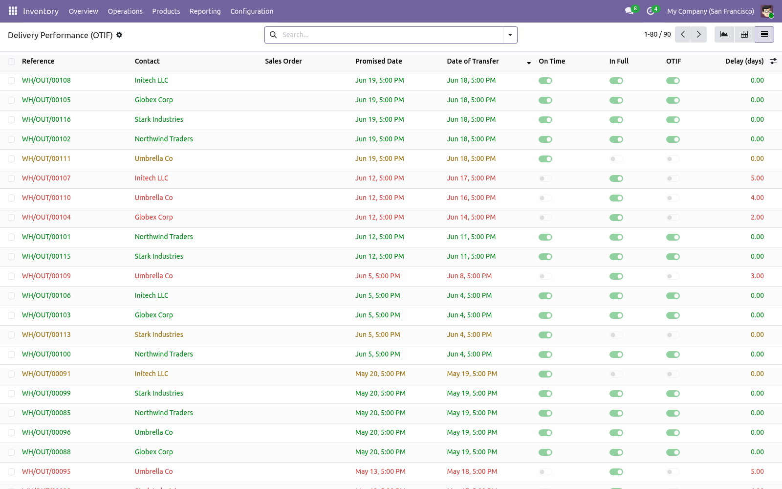Open record WH/OUT/00100
This screenshot has width=782, height=489.
pyautogui.click(x=46, y=354)
